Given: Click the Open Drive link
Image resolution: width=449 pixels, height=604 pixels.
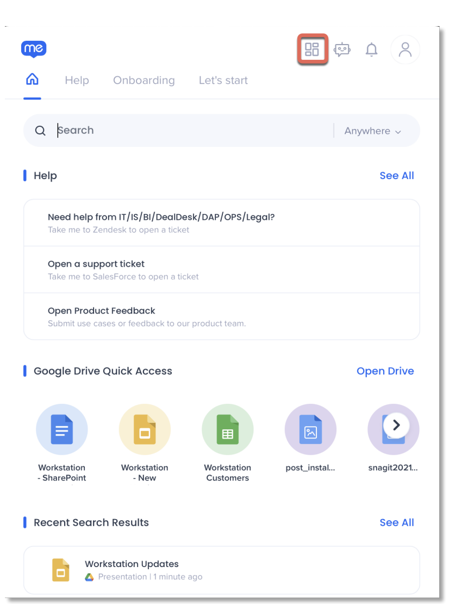Looking at the screenshot, I should pyautogui.click(x=385, y=371).
